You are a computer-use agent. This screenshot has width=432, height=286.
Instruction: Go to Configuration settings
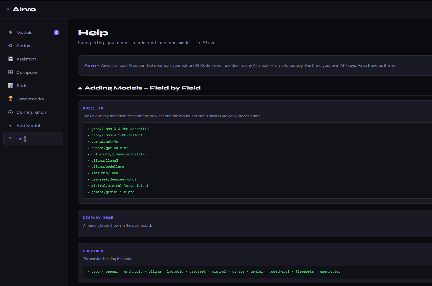[33, 112]
